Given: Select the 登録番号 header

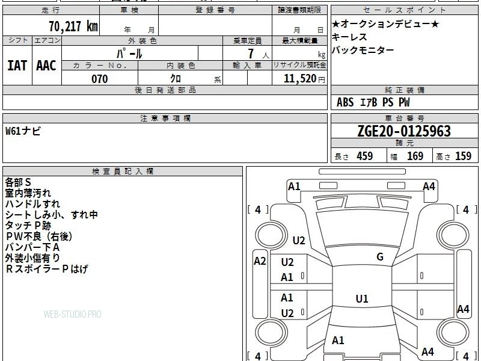Looking at the screenshot, I should pyautogui.click(x=215, y=10).
